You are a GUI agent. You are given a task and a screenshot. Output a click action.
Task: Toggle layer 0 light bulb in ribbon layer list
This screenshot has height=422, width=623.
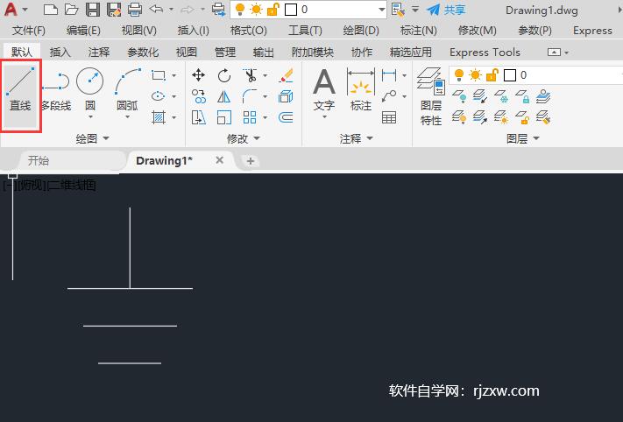(459, 74)
